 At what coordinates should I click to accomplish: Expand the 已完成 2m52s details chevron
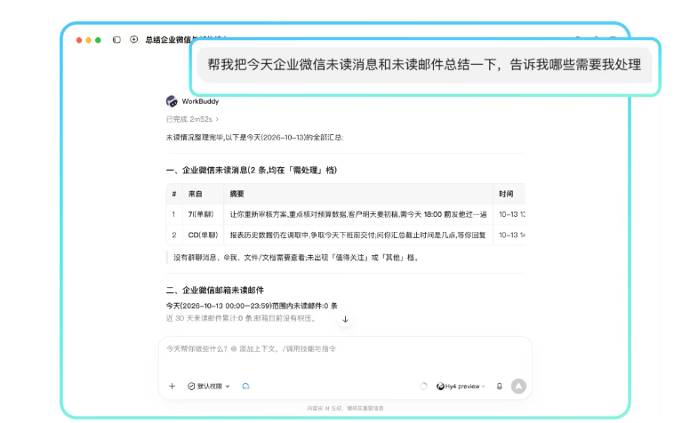tap(217, 119)
